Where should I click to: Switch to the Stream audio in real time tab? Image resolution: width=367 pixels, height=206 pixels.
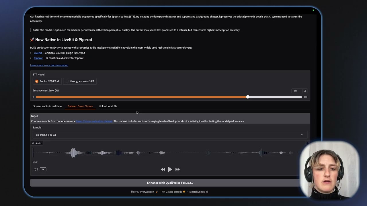pyautogui.click(x=47, y=106)
